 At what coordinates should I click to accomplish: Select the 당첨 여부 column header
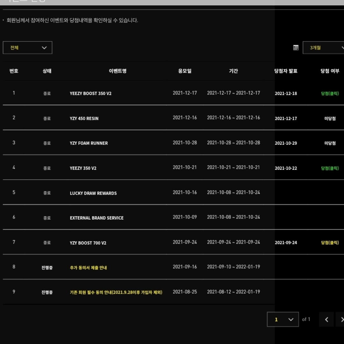330,71
